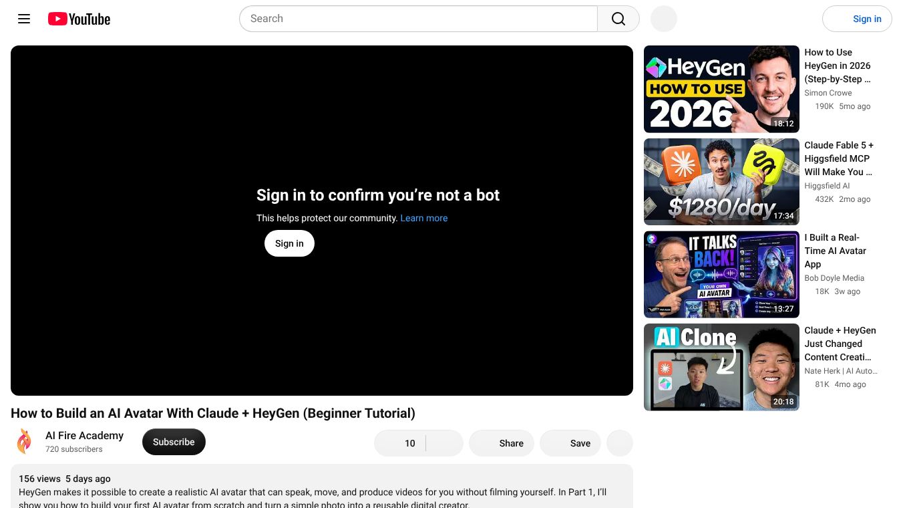
Task: Open the hamburger guide menu
Action: (x=24, y=19)
